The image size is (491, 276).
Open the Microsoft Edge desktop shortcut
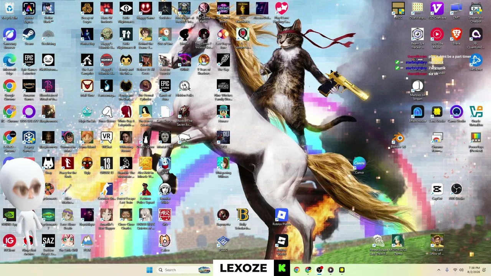pyautogui.click(x=10, y=64)
